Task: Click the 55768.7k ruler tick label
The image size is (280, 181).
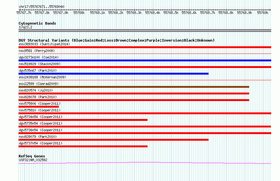Action: pos(208,13)
